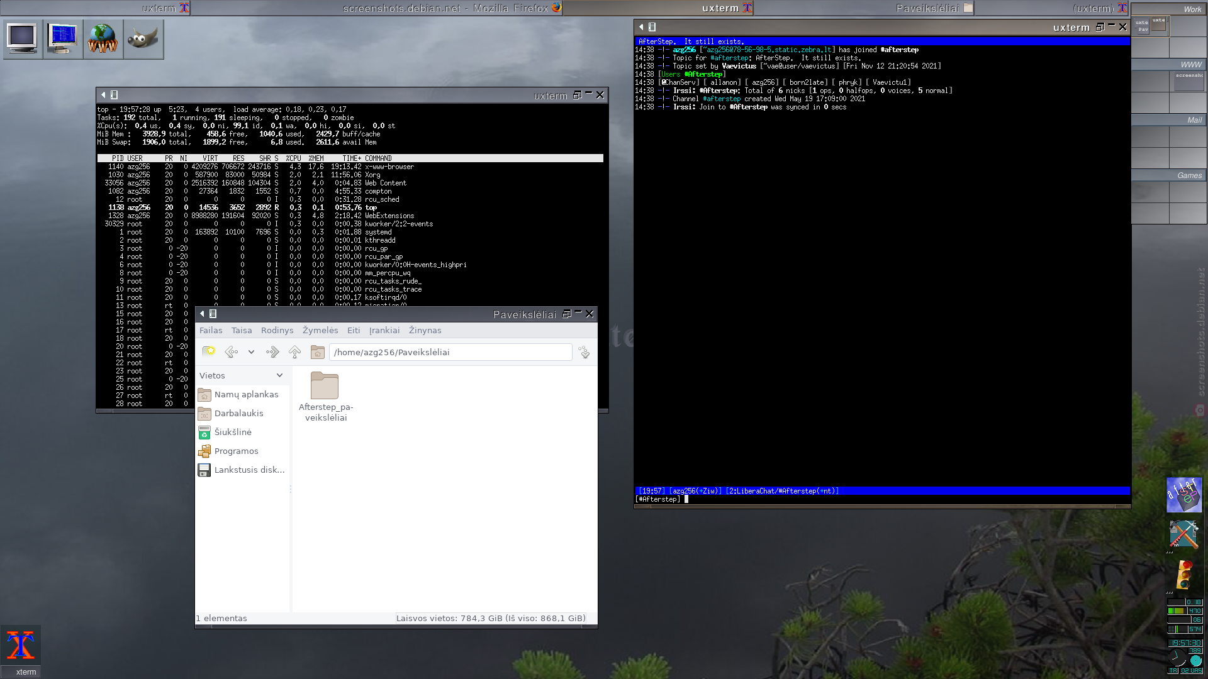Open the hammer and screwdriver tools icon

1184,535
